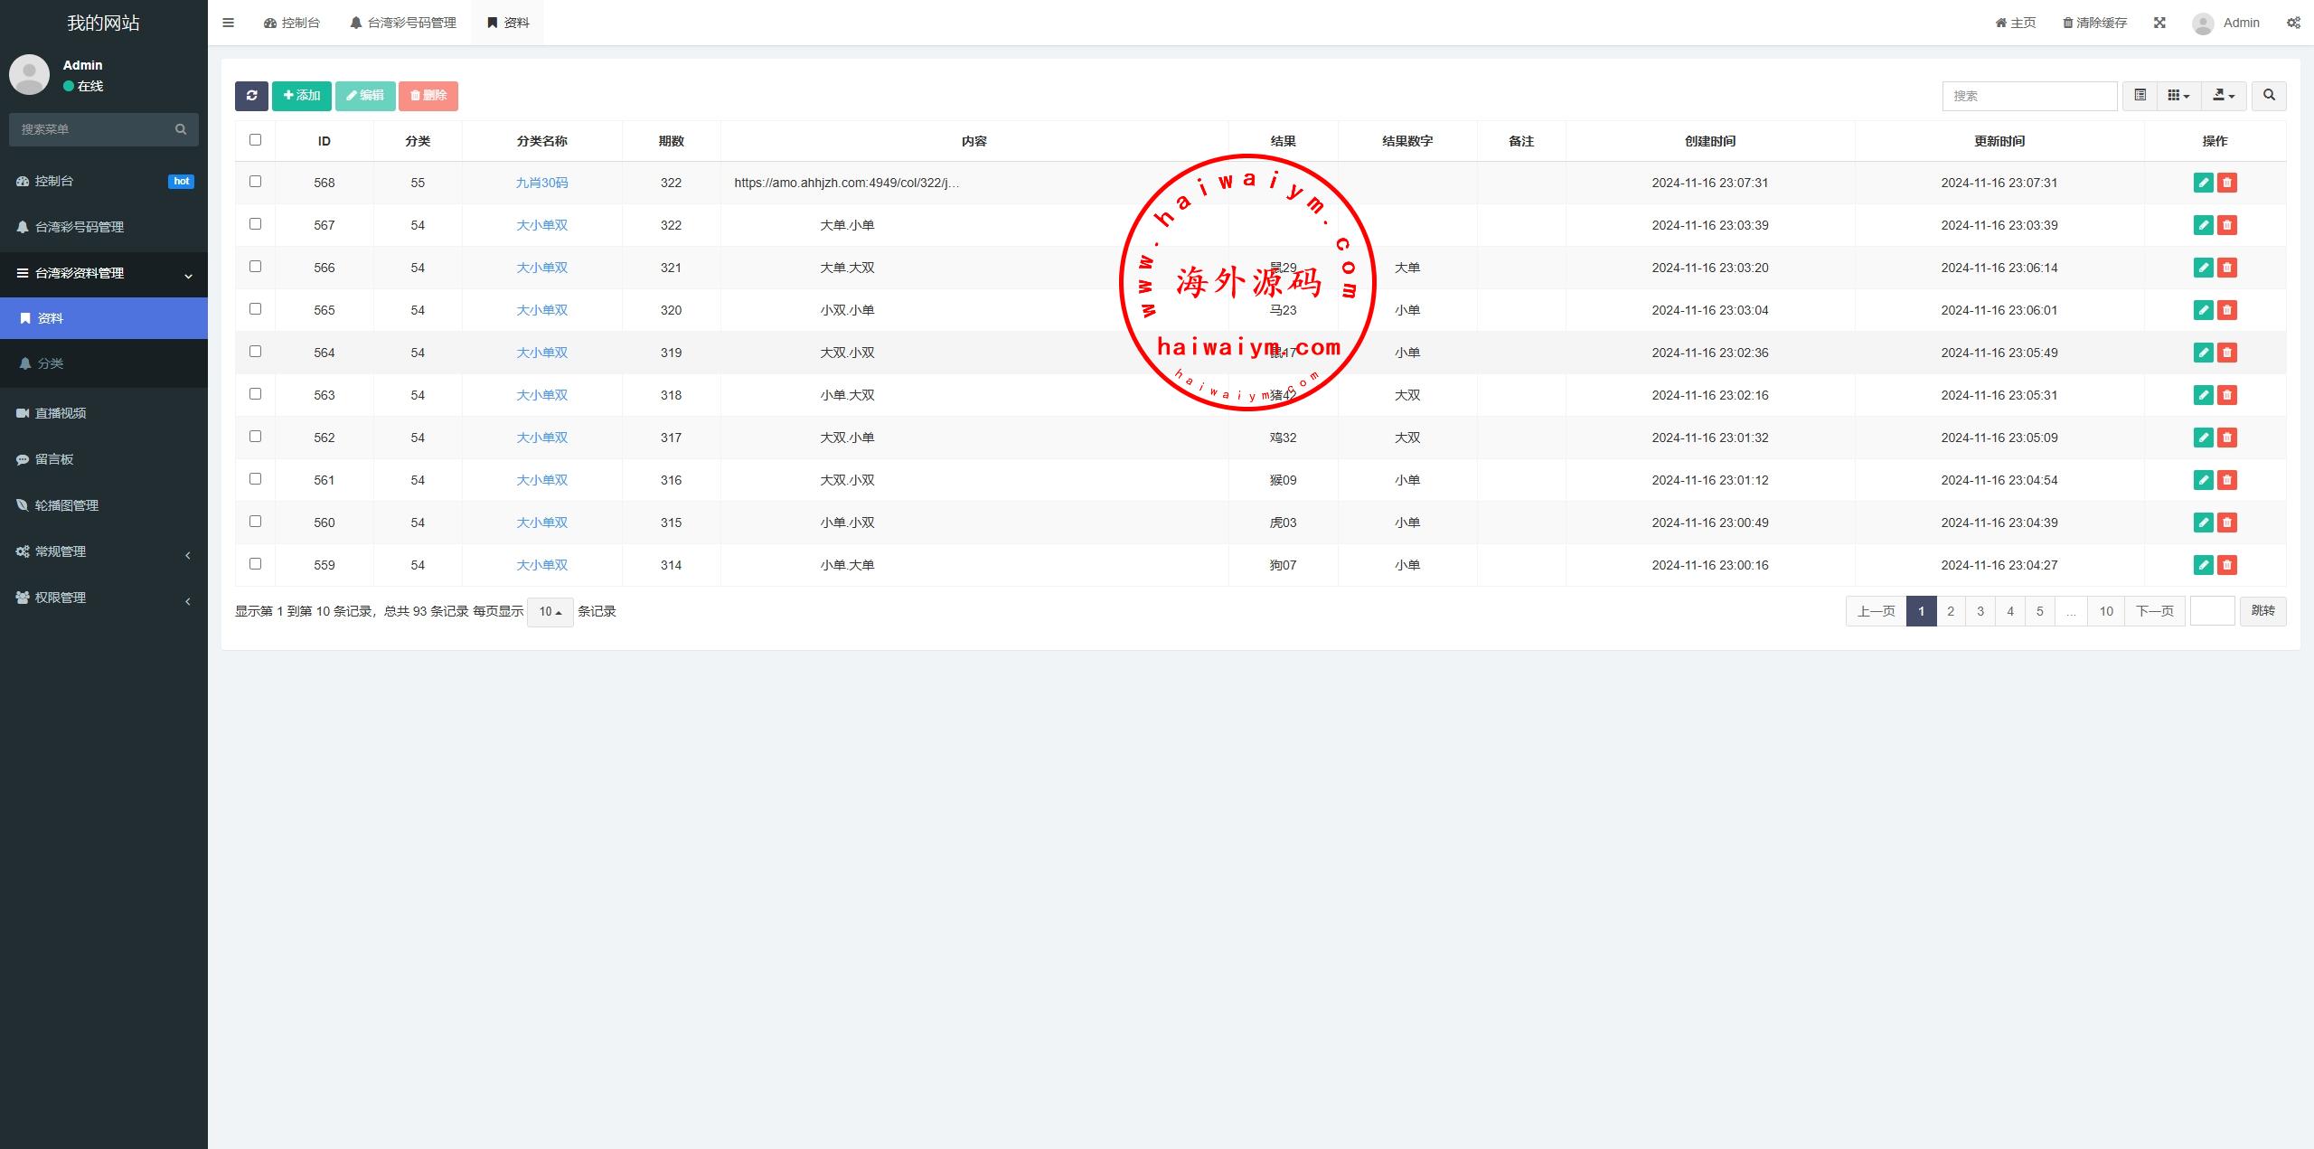Open the page size 10 dropdown
The image size is (2314, 1149).
point(550,612)
